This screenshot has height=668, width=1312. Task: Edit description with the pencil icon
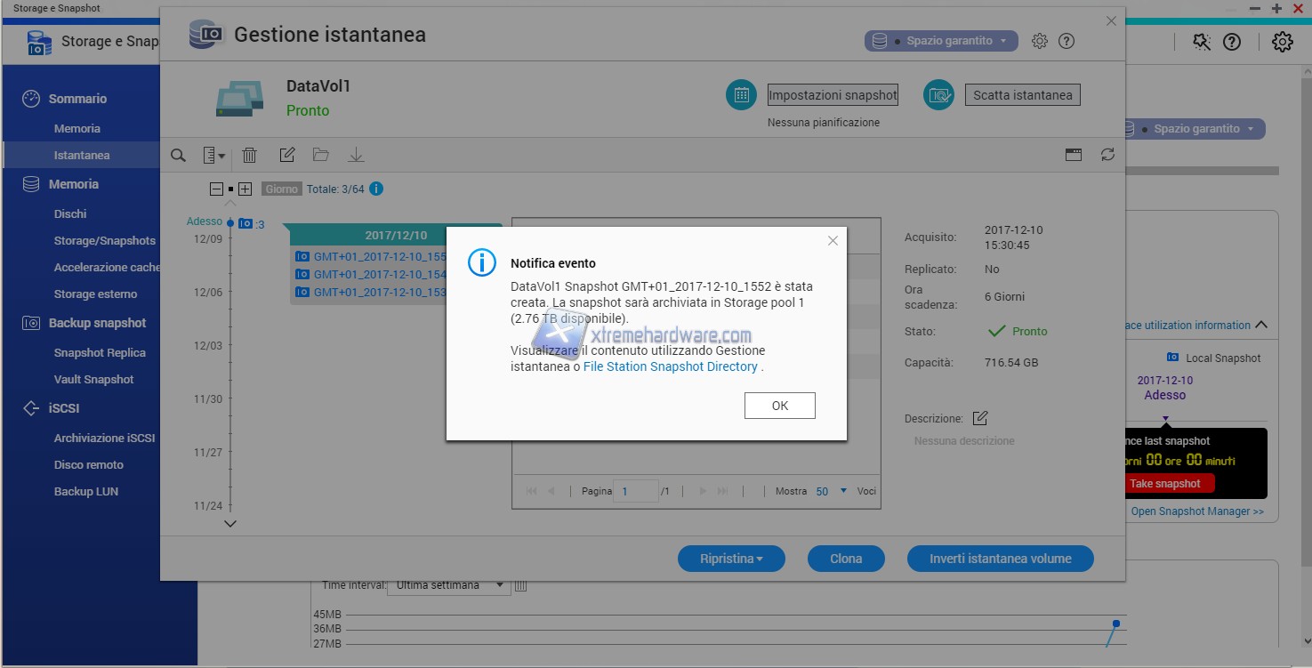click(980, 418)
